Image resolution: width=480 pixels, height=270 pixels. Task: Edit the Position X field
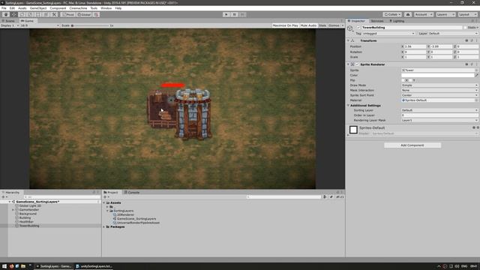[x=415, y=46]
